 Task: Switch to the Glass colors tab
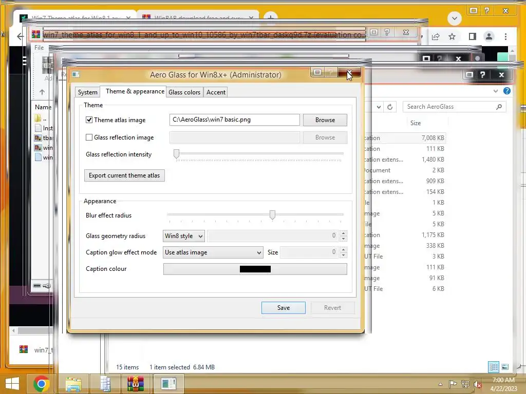[x=184, y=92]
